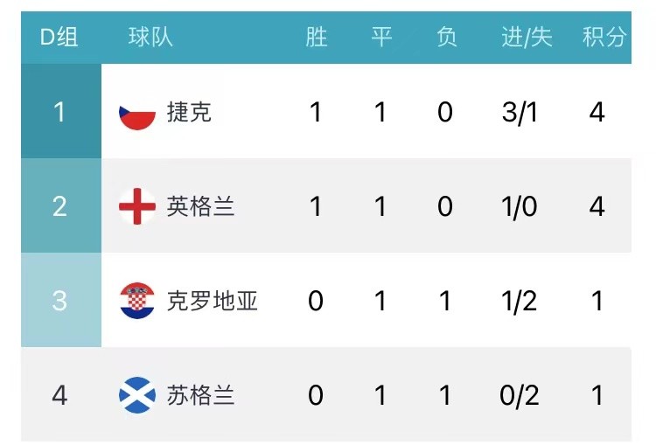
Task: Select rank 3 position cell
Action: tap(61, 300)
